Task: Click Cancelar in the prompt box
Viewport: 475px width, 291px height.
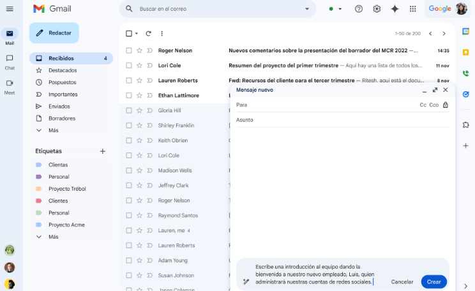Action: [x=402, y=281]
